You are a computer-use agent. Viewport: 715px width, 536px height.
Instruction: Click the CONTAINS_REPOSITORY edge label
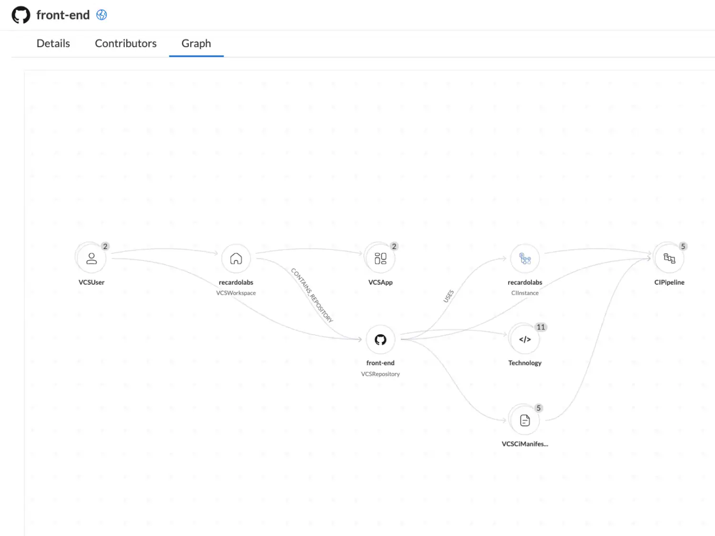pos(312,295)
